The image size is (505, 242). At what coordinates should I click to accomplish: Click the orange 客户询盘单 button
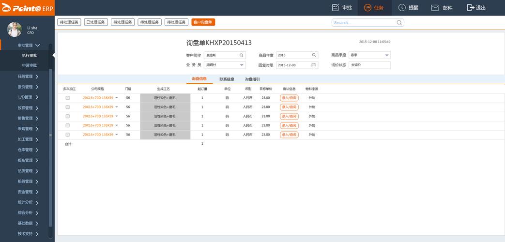203,22
